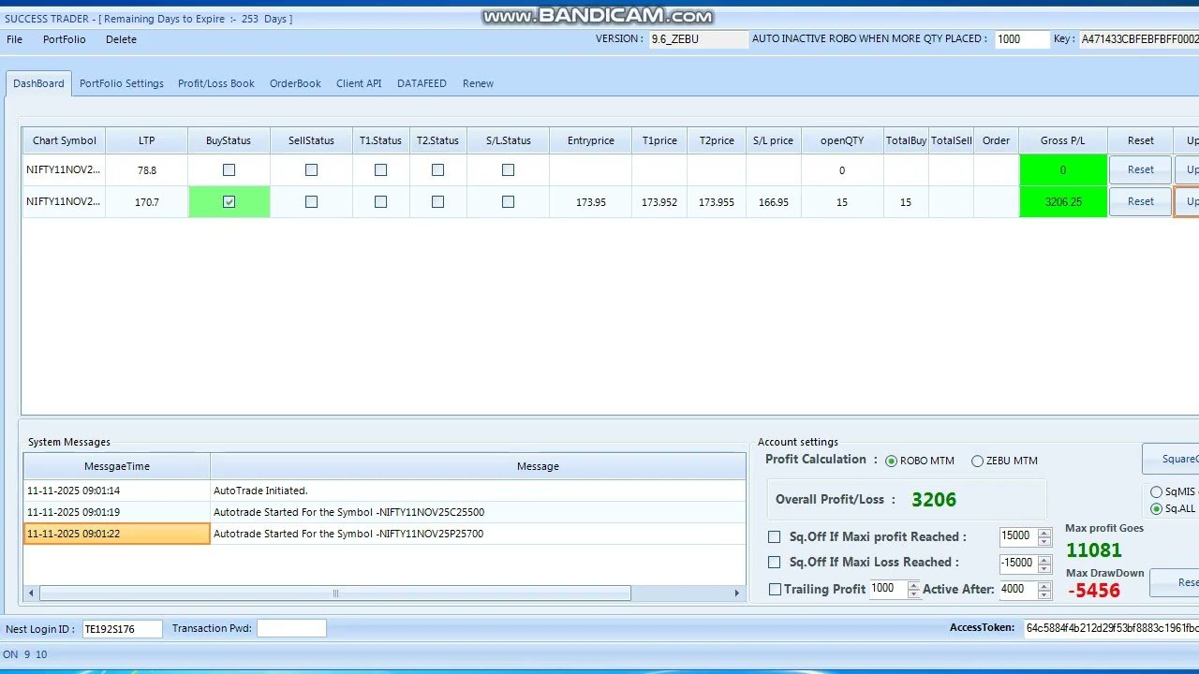Select the 09:01:22 system message row
The width and height of the screenshot is (1199, 674).
[116, 534]
